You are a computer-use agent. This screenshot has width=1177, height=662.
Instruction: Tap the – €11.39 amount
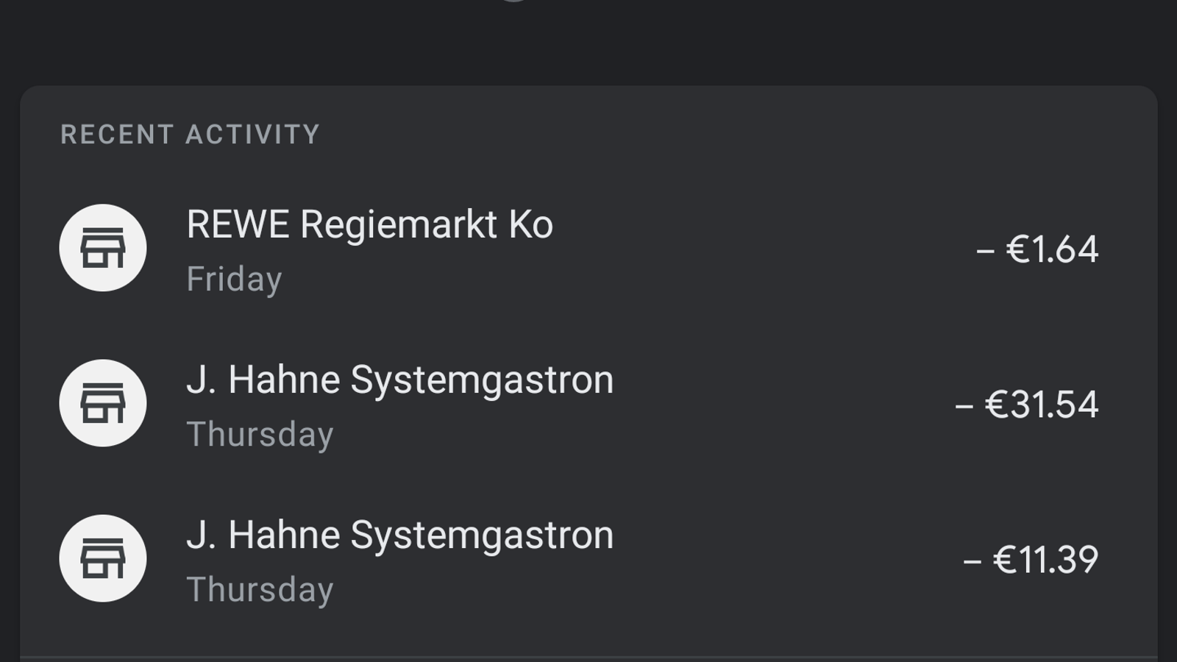(x=1031, y=560)
